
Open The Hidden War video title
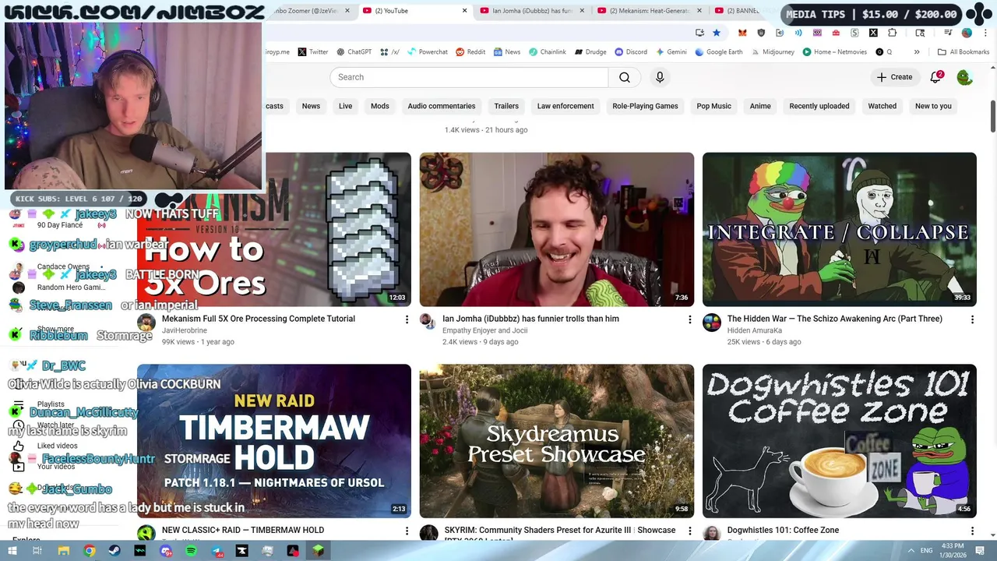click(x=835, y=319)
